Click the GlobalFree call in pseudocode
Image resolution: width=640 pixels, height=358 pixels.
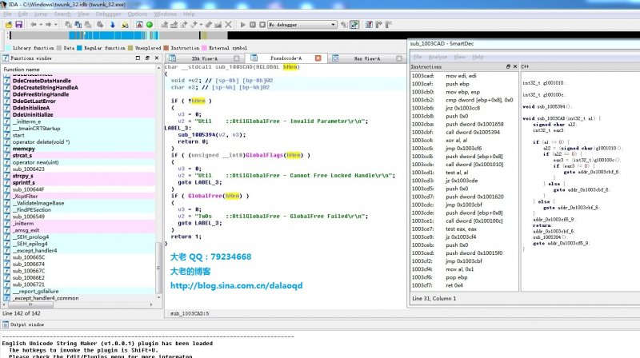pyautogui.click(x=205, y=196)
